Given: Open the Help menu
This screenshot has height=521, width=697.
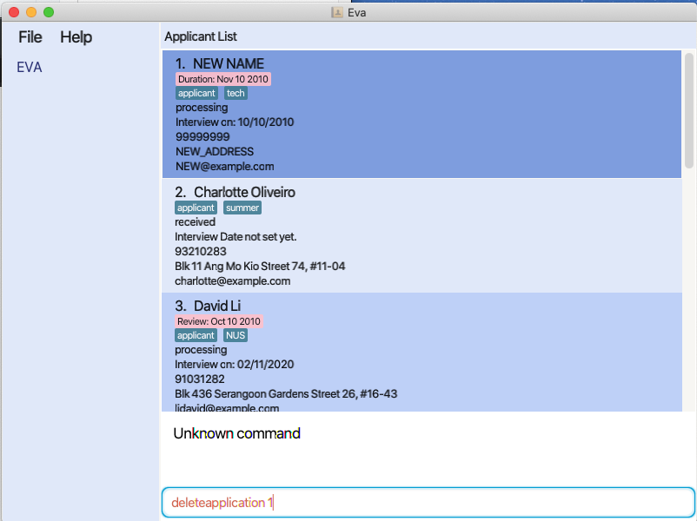Looking at the screenshot, I should pyautogui.click(x=76, y=36).
